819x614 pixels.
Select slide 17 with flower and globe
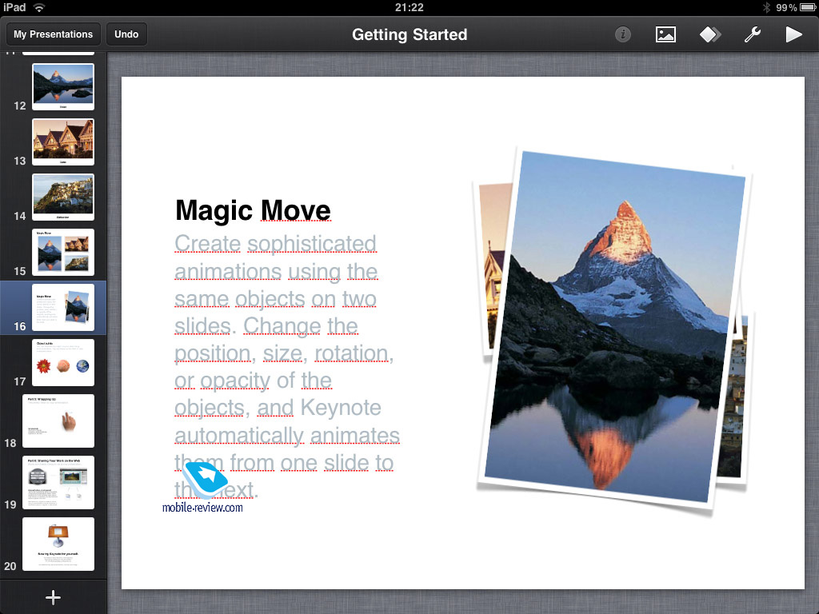click(x=63, y=363)
